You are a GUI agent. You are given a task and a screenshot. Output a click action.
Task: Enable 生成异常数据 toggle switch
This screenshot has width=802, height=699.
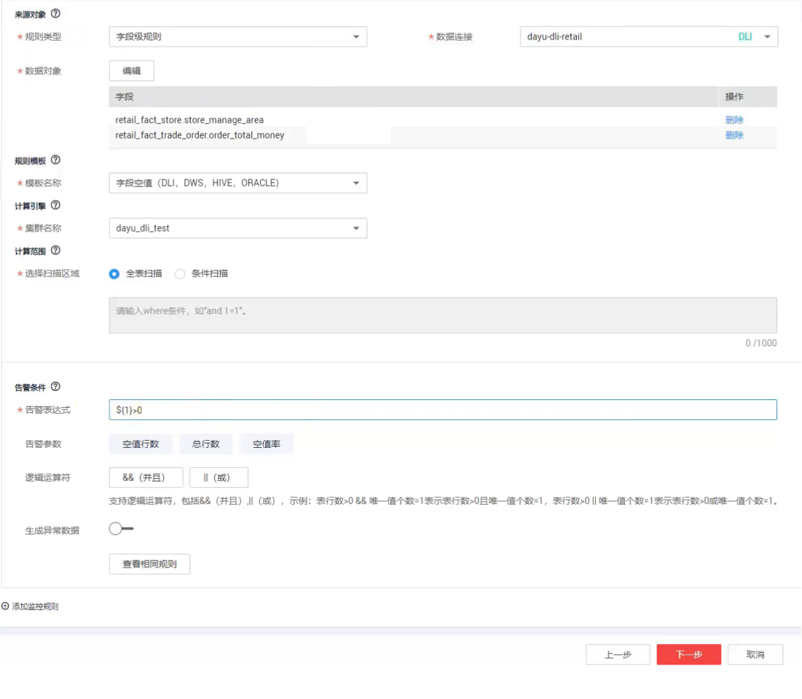pyautogui.click(x=121, y=529)
